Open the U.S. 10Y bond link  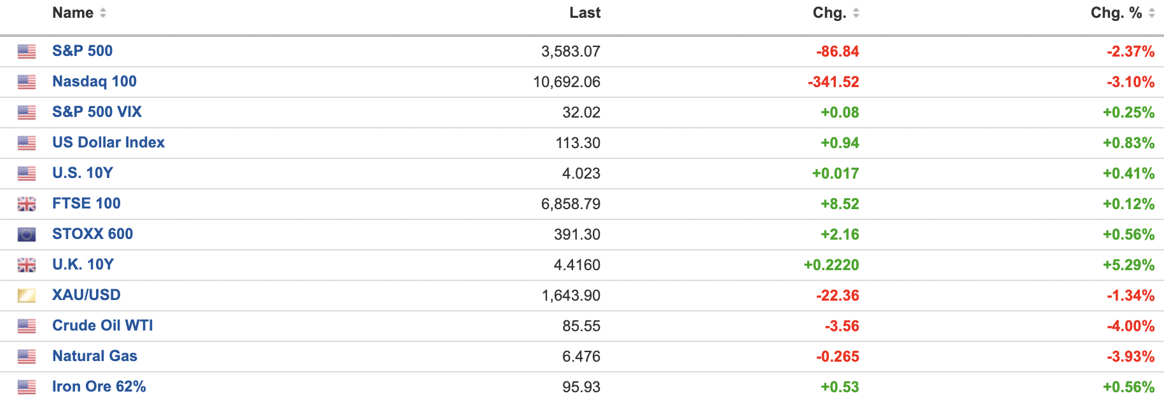83,173
